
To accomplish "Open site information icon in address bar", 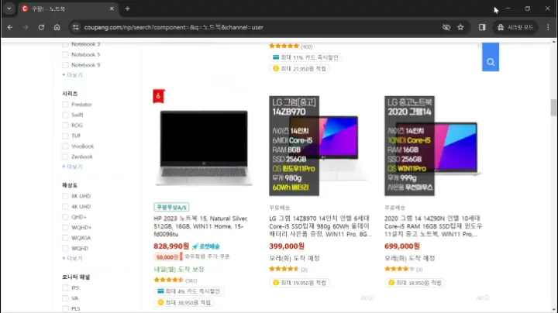I will 75,27.
